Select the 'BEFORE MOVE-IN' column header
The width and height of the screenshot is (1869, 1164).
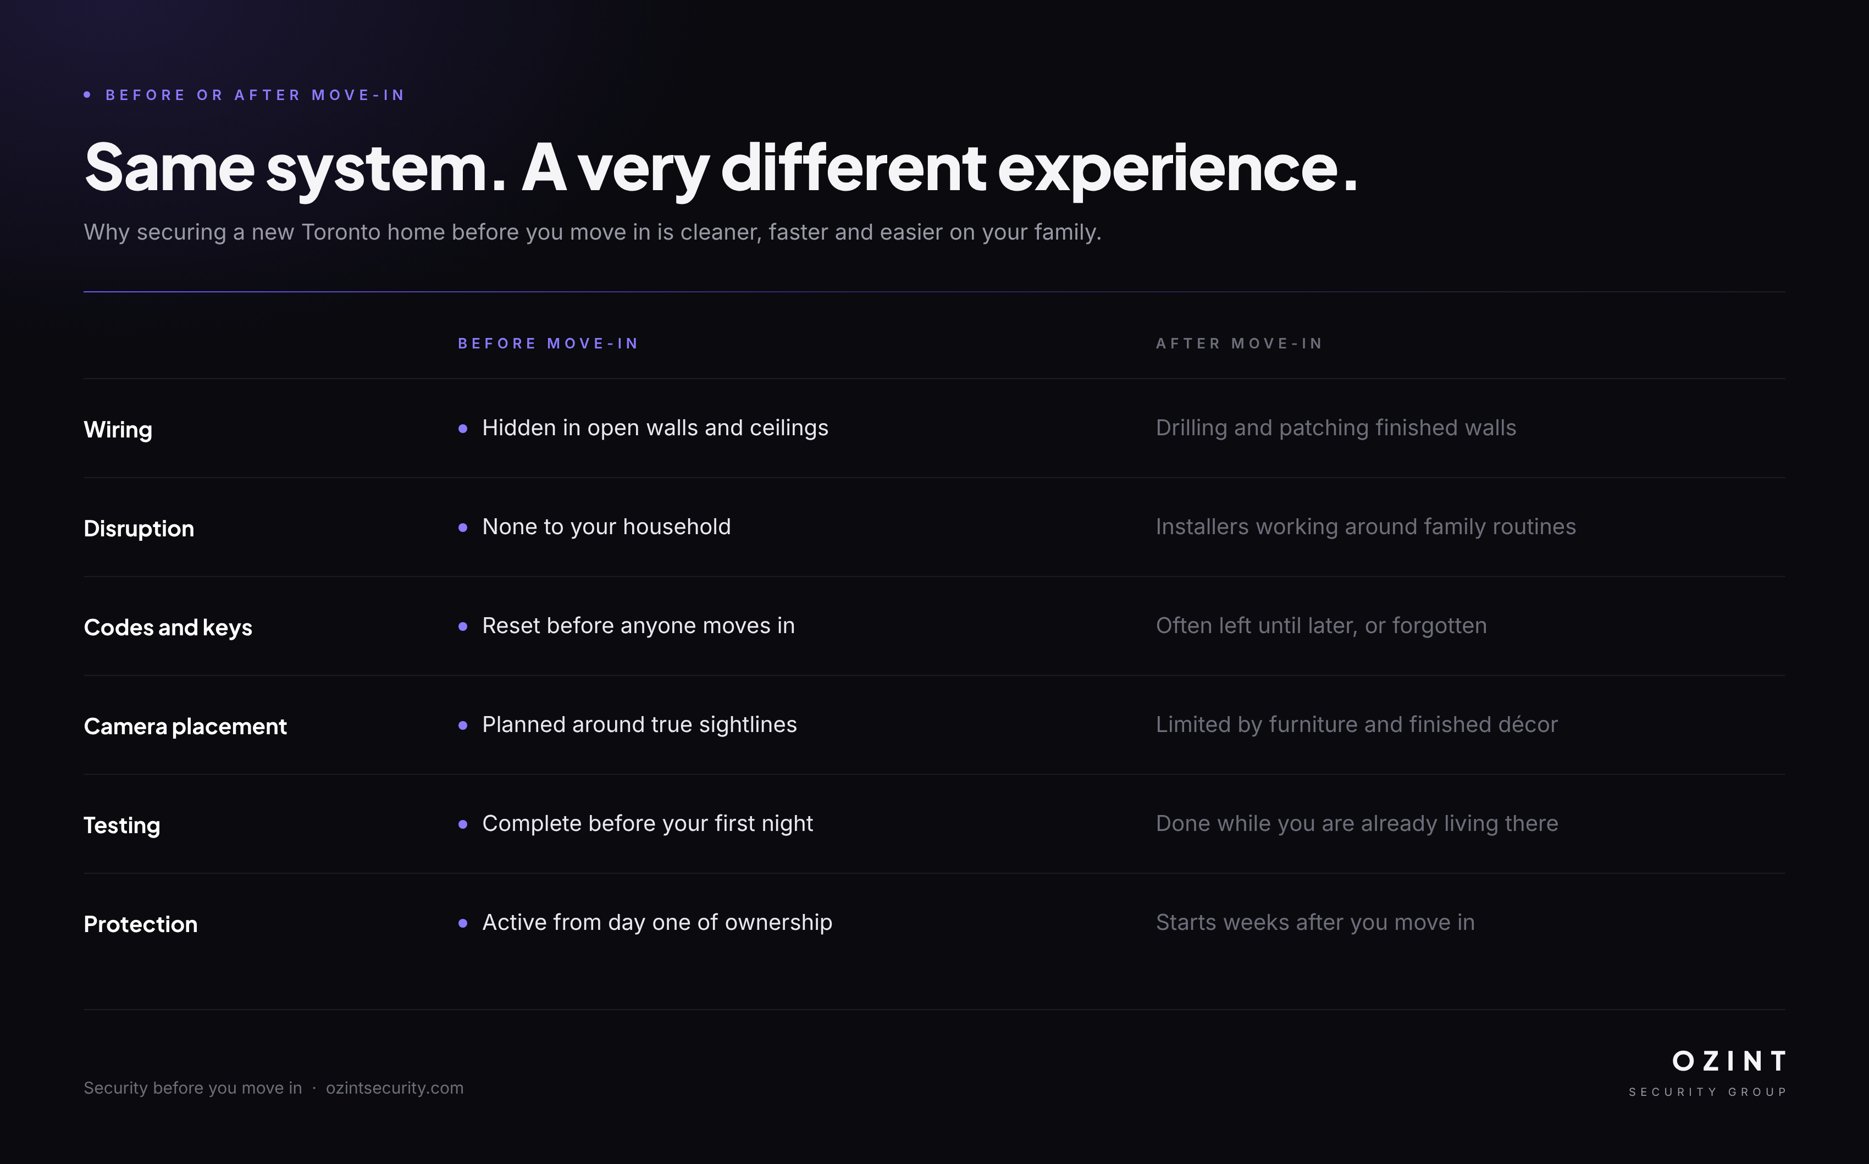[548, 343]
